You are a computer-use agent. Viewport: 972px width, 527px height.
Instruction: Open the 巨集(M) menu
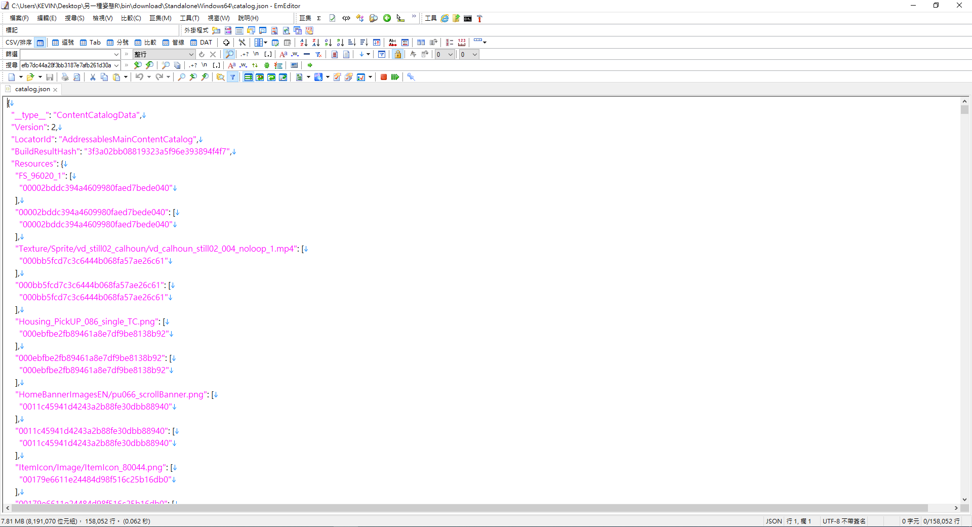(x=160, y=18)
